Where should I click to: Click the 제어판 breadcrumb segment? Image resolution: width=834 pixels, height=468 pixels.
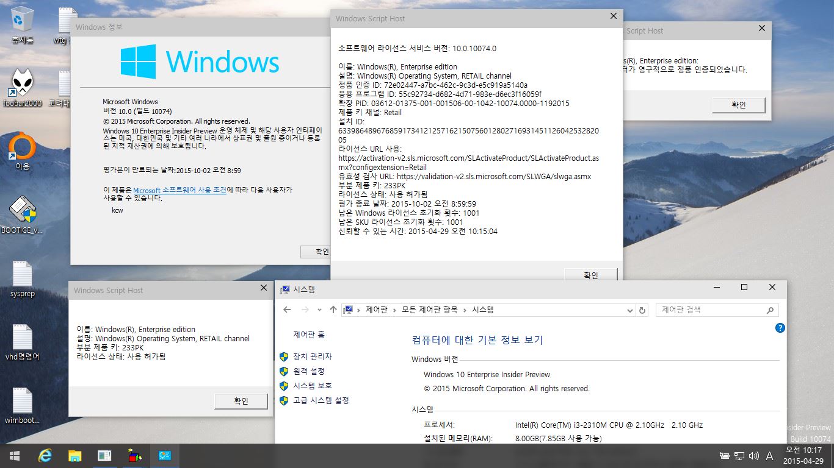377,310
